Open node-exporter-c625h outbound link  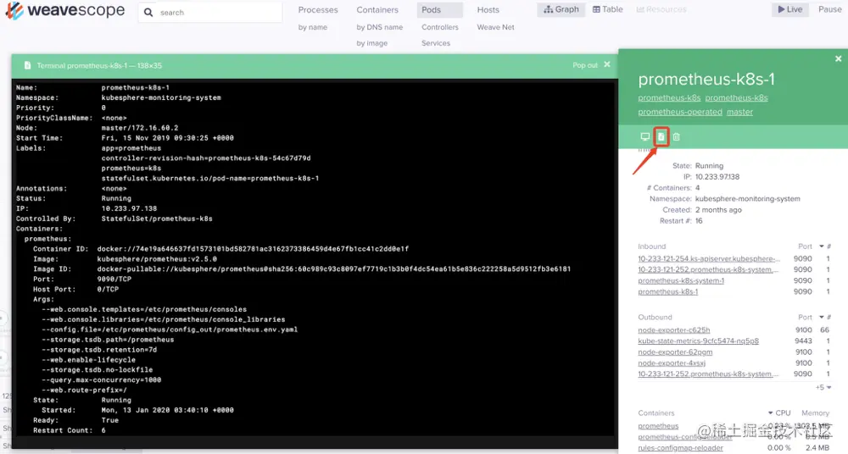[x=673, y=329]
